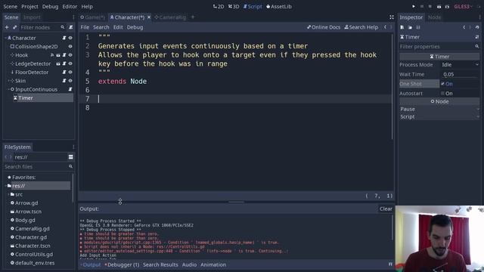Go to previous object in Inspector history
The height and width of the screenshot is (272, 484).
click(464, 27)
